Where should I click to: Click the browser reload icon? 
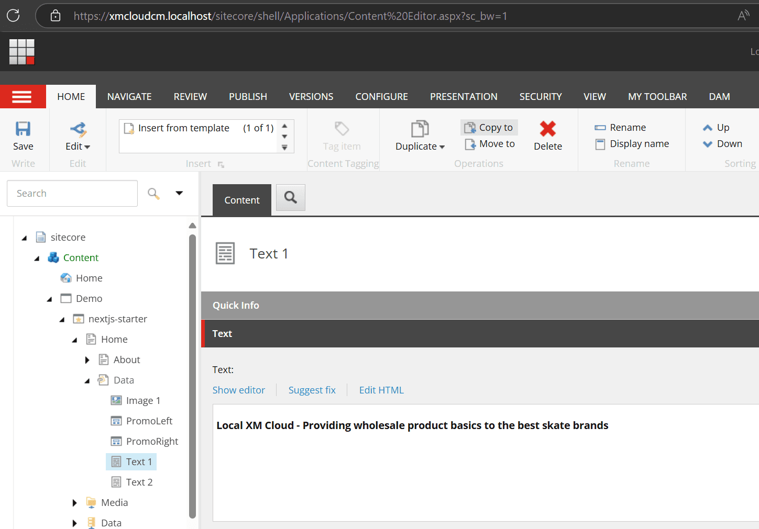coord(14,16)
